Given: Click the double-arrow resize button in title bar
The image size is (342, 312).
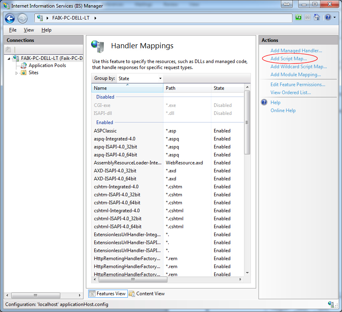Looking at the screenshot, I should coord(286,4).
